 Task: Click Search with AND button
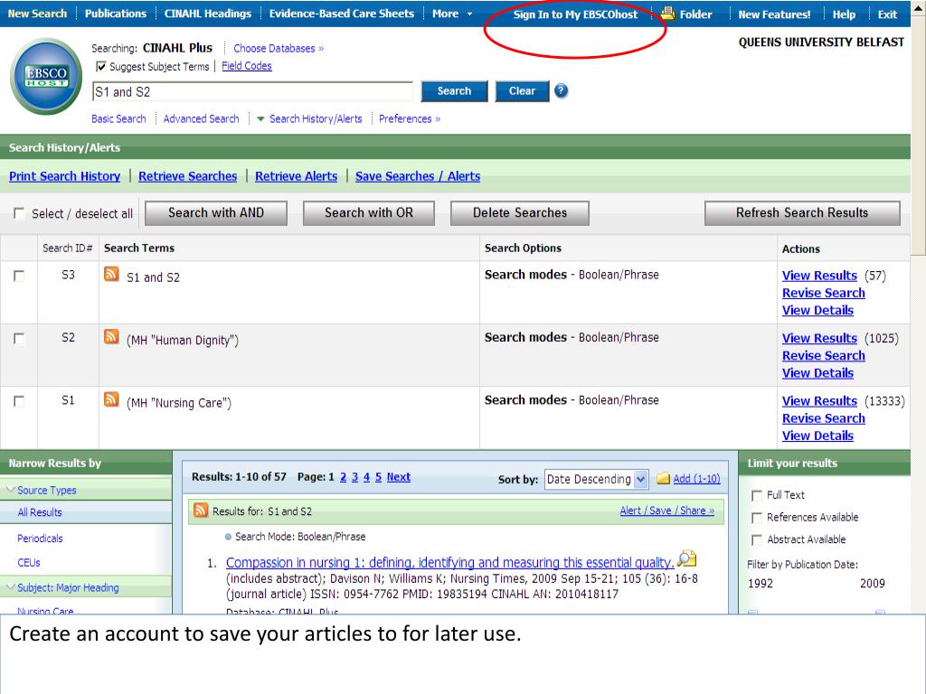[x=215, y=213]
